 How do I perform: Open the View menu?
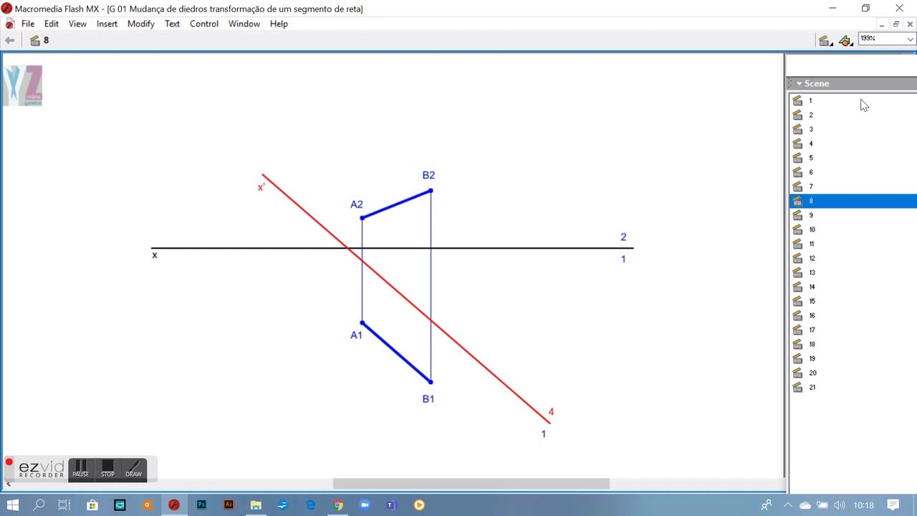coord(77,24)
